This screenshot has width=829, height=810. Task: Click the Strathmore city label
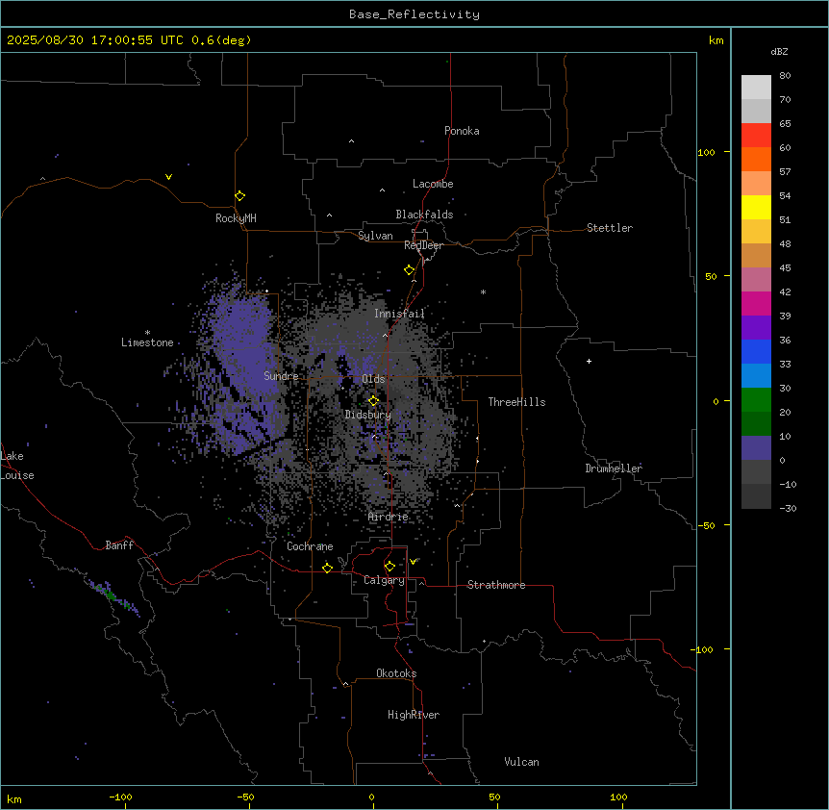click(496, 585)
